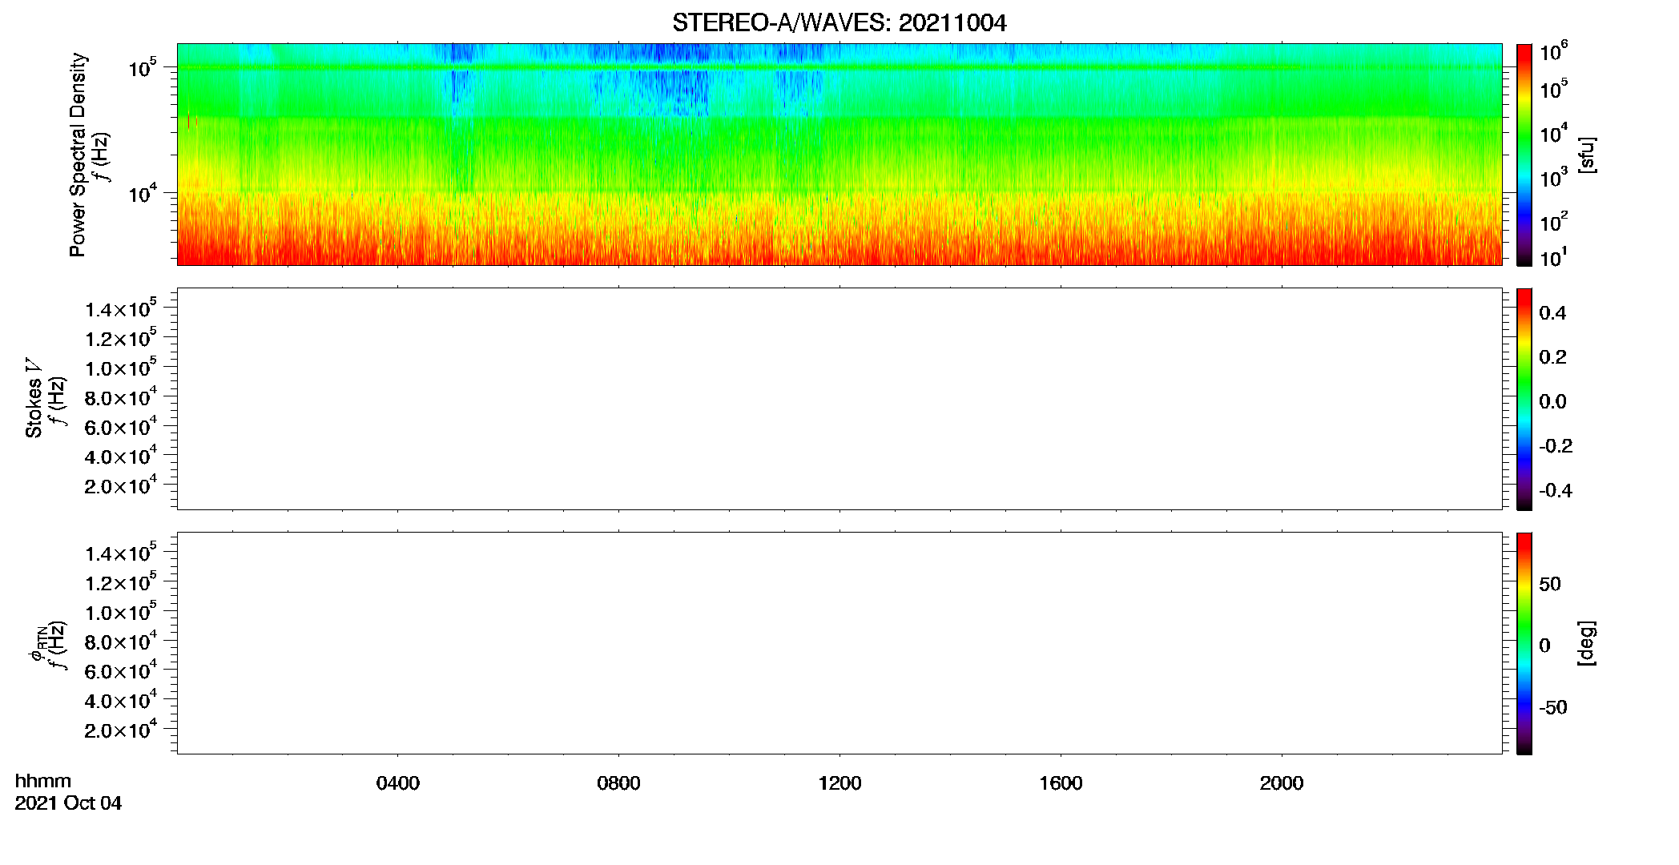This screenshot has width=1679, height=865.
Task: Click the 10^4 tick on the spectrogram frequency axis
Action: click(x=142, y=193)
